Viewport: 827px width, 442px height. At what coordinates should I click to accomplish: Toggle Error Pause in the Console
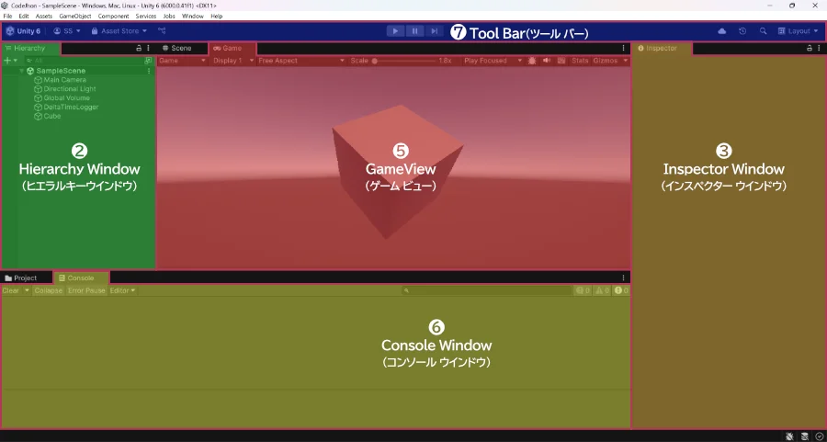click(86, 290)
